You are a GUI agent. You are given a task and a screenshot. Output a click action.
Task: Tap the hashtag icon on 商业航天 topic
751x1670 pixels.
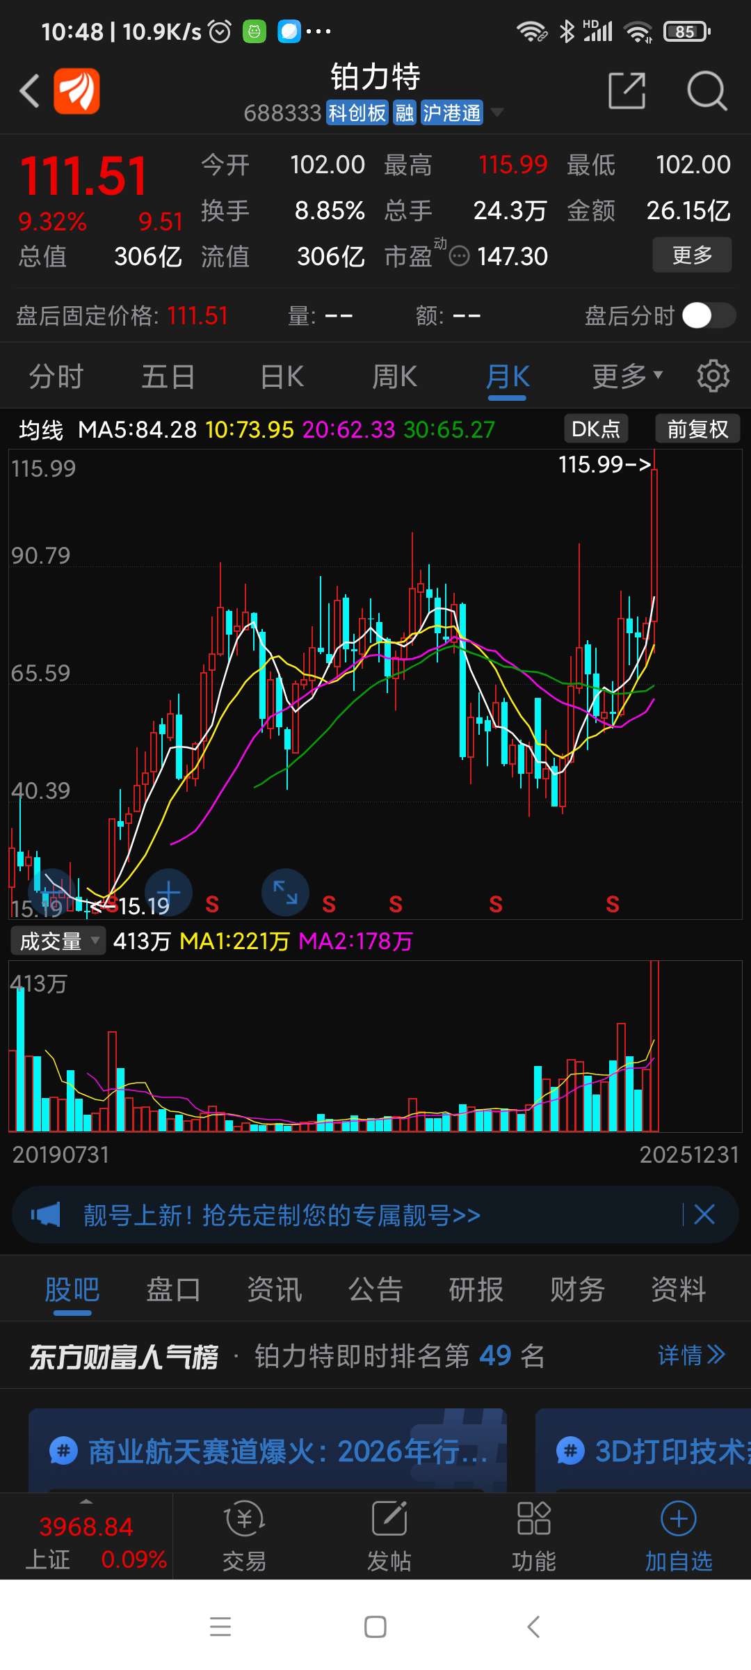coord(63,1451)
